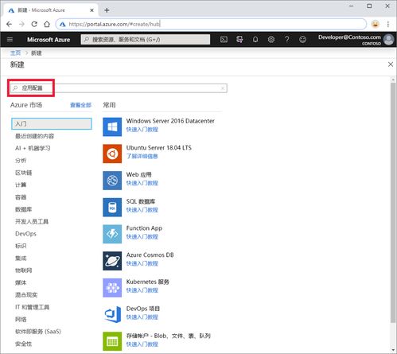
Task: Open the feedback smiley icon
Action: tap(302, 40)
